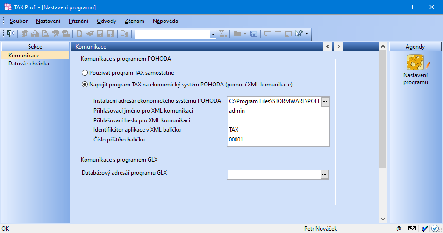
Task: Click the print preview magnifier icon
Action: [x=45, y=34]
